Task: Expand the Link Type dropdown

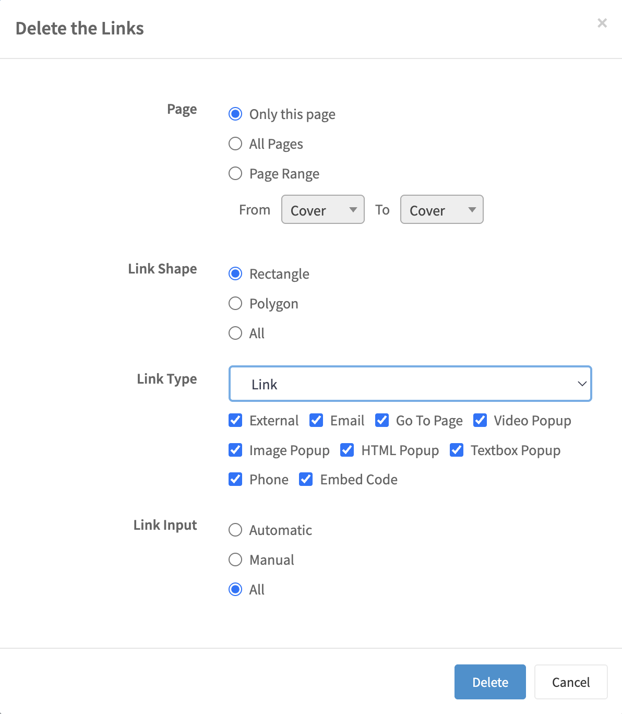Action: tap(410, 384)
